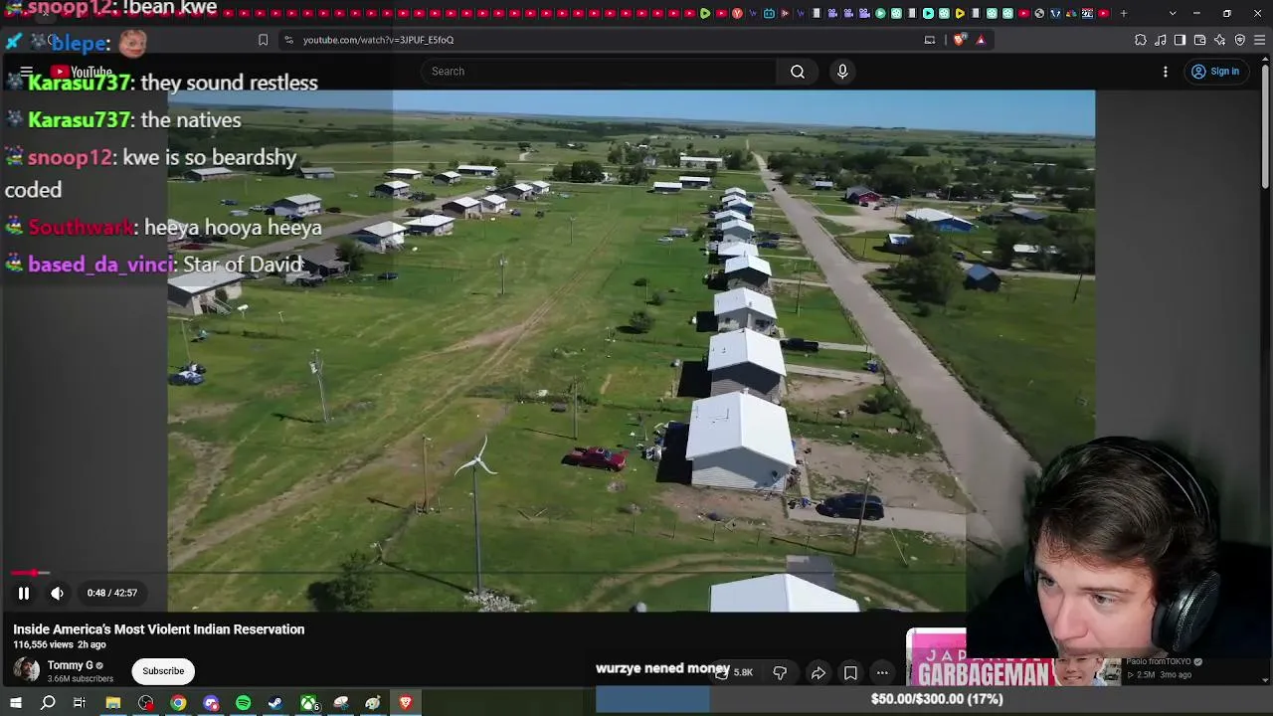The image size is (1273, 716).
Task: Like the video with thumbs up
Action: [x=733, y=673]
